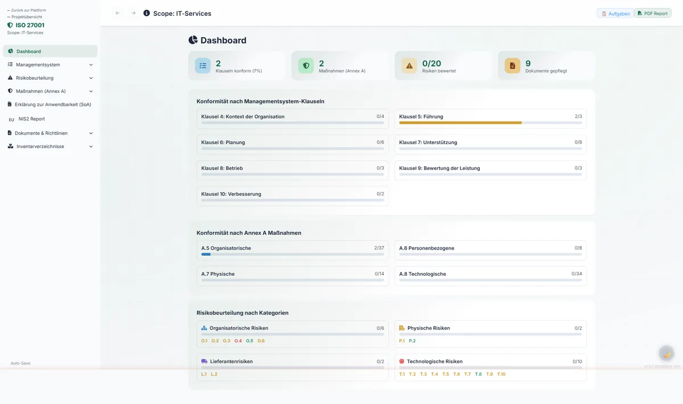Click risk tag T.8
Screen dimensions: 683x404
(x=478, y=374)
